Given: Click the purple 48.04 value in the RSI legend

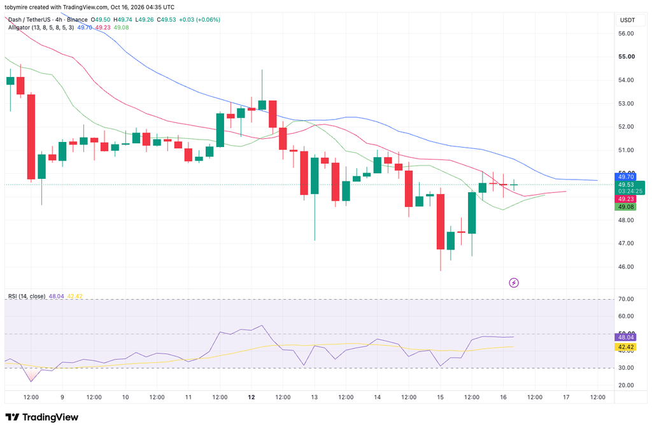Looking at the screenshot, I should (x=57, y=296).
